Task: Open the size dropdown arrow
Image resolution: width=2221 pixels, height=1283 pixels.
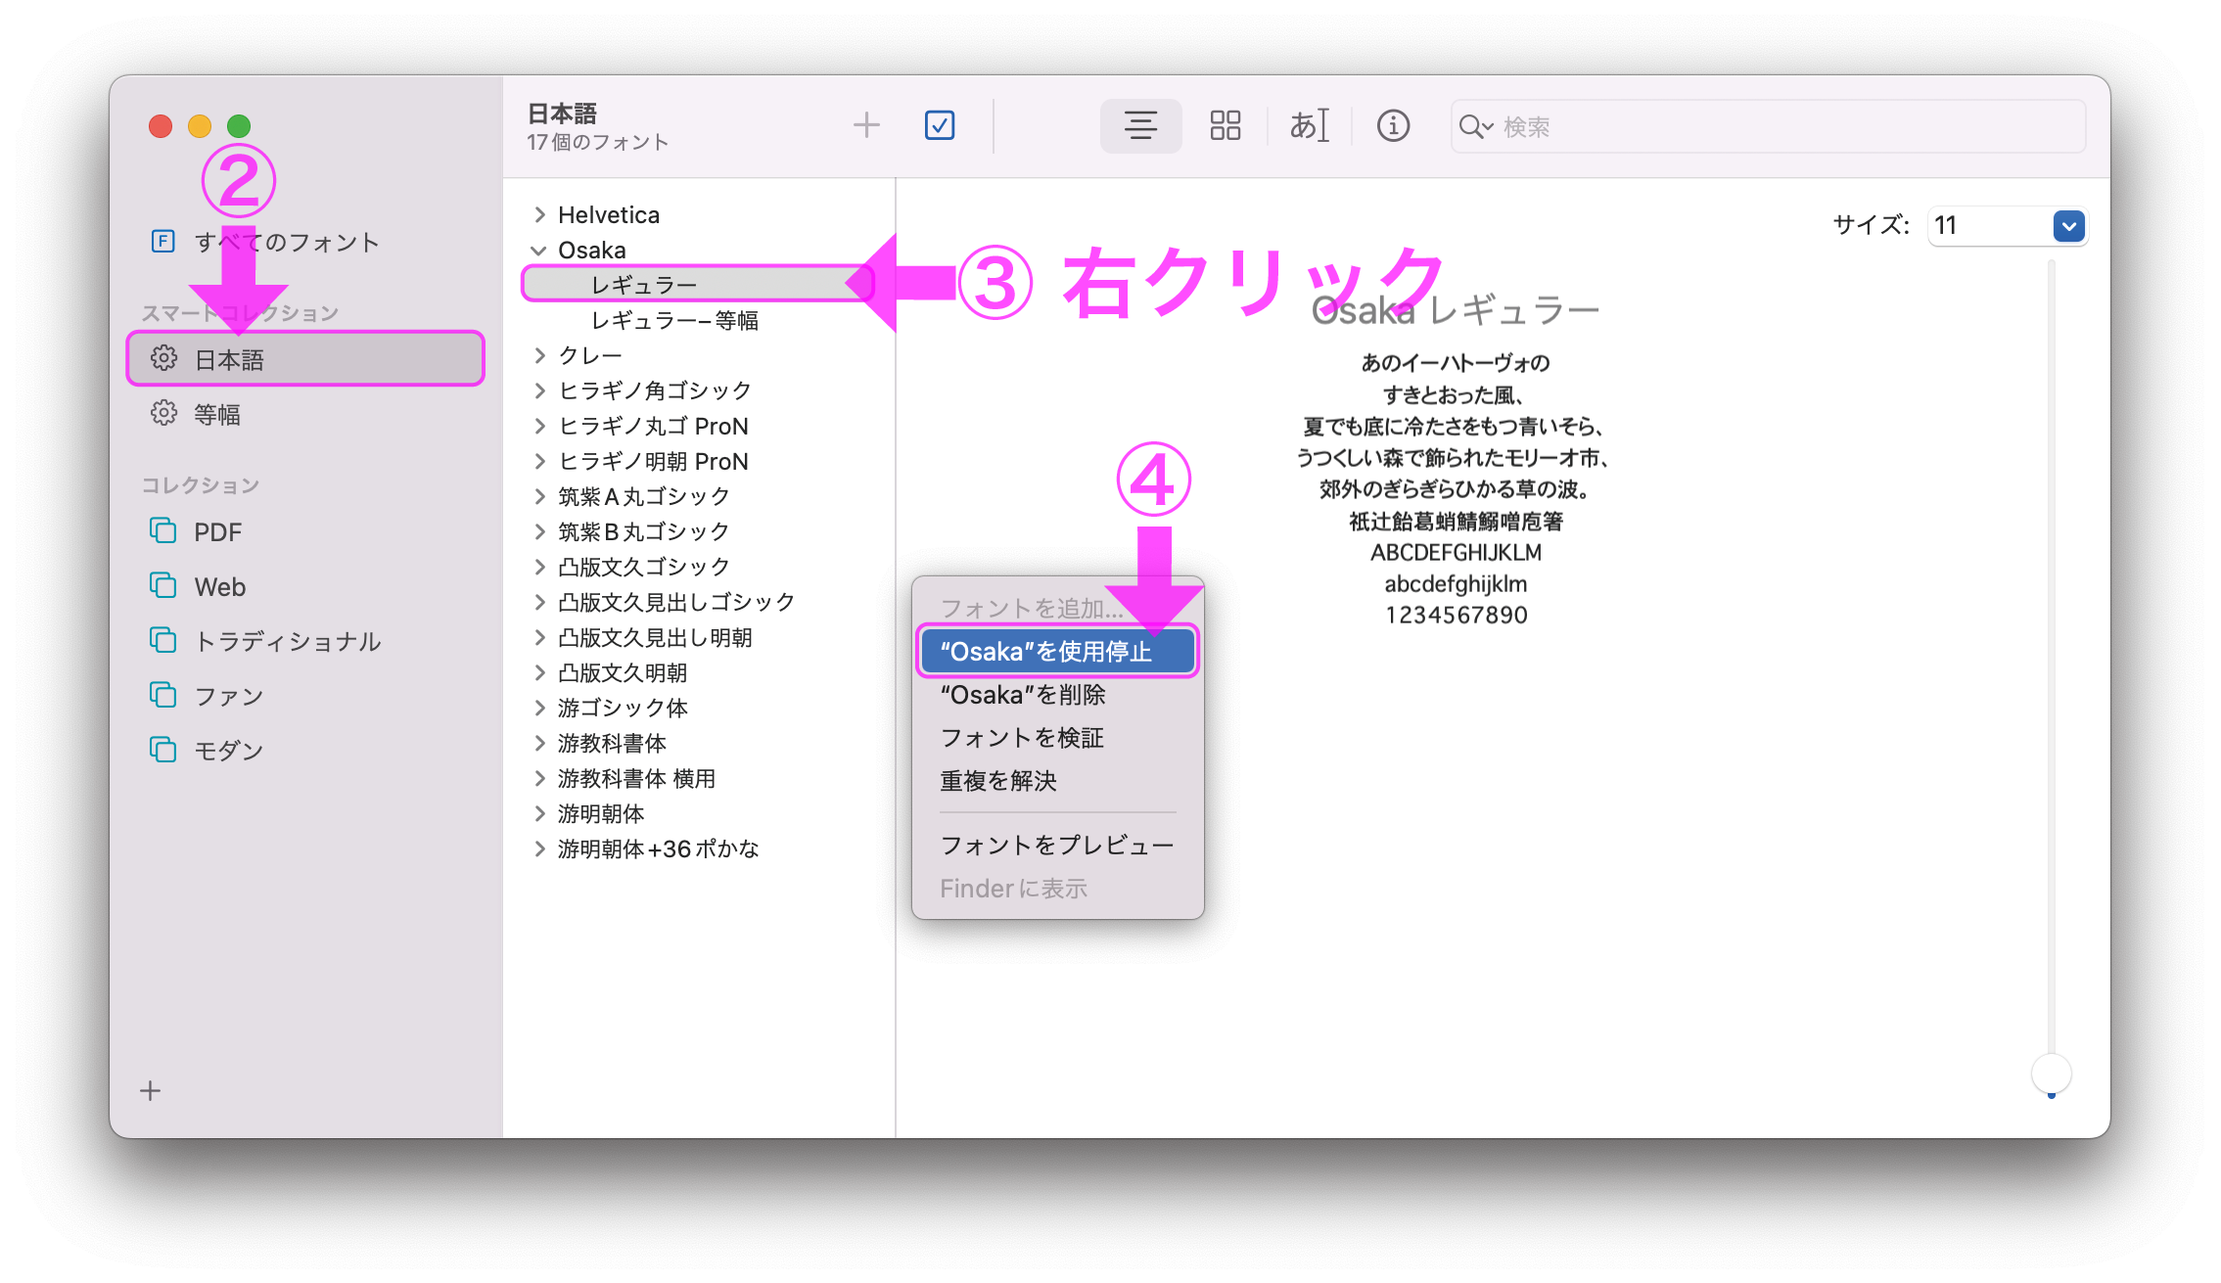Action: 2068,226
